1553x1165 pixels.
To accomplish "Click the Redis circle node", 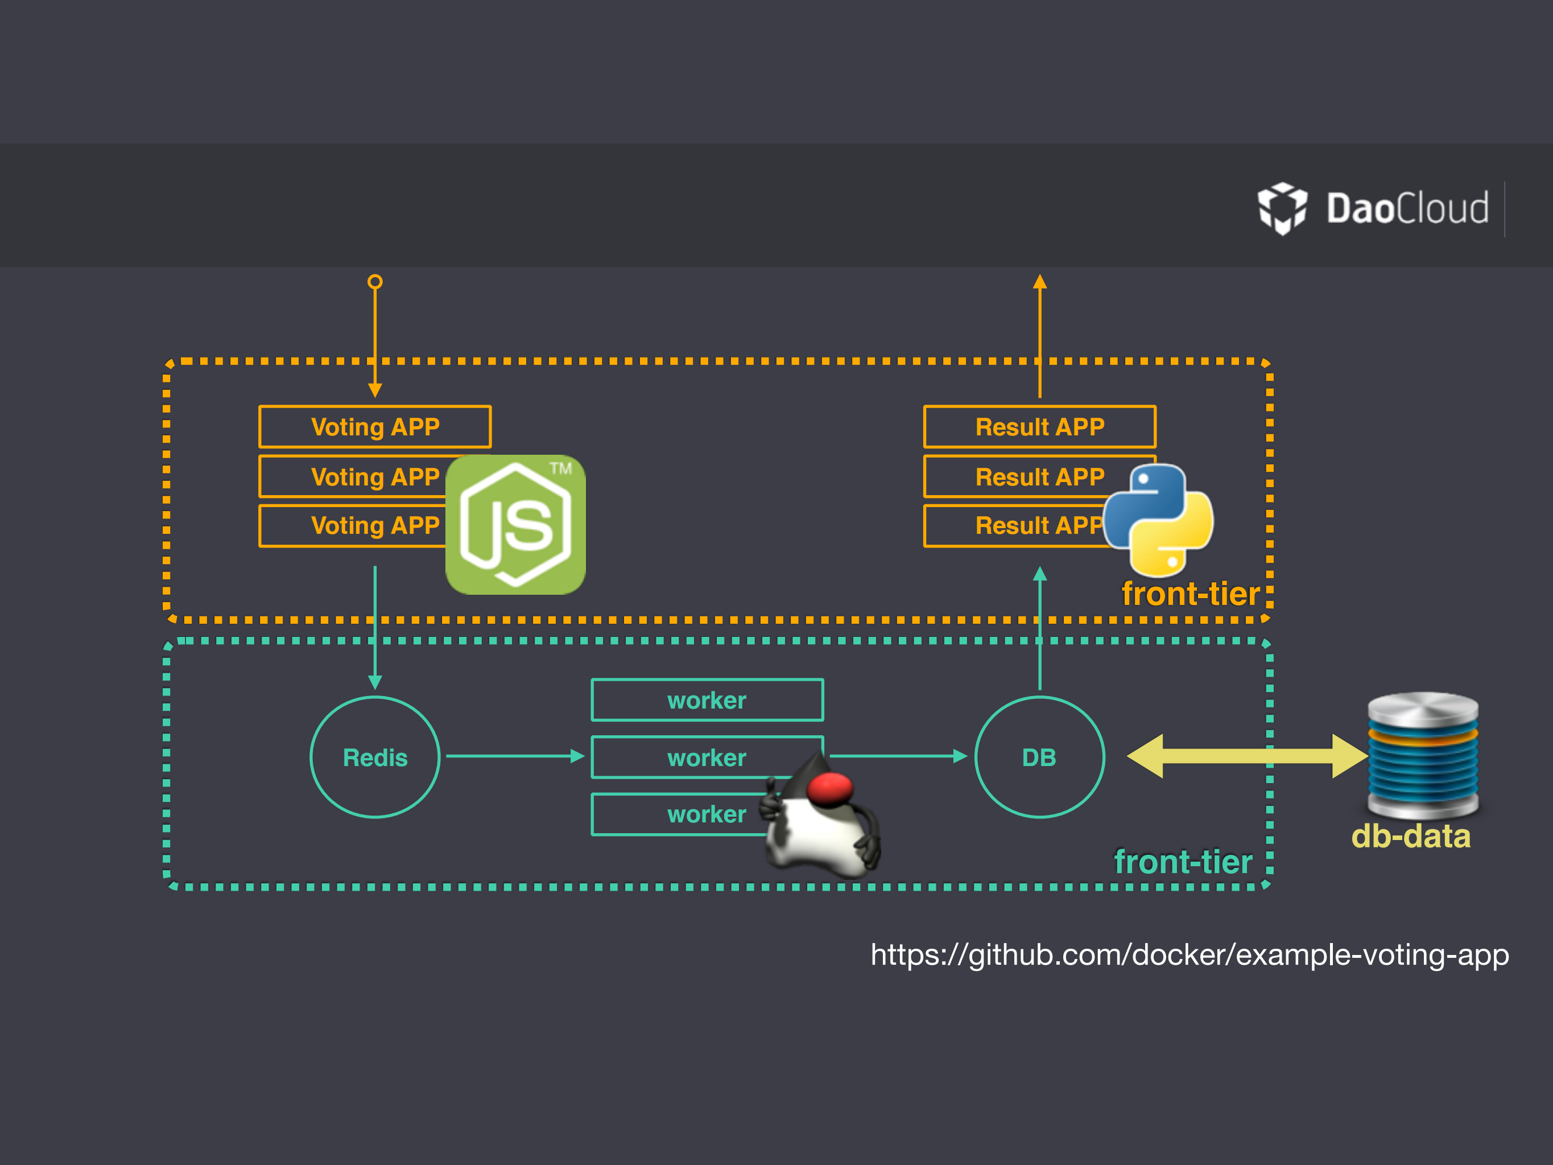I will 375,757.
